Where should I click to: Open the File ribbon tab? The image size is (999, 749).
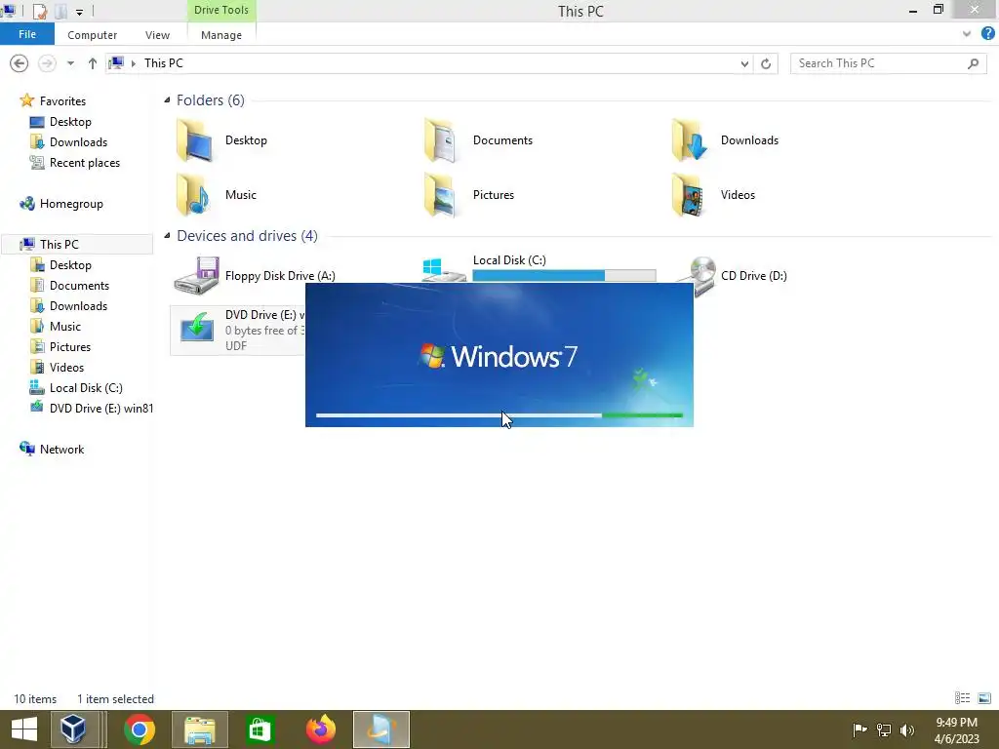pyautogui.click(x=27, y=34)
